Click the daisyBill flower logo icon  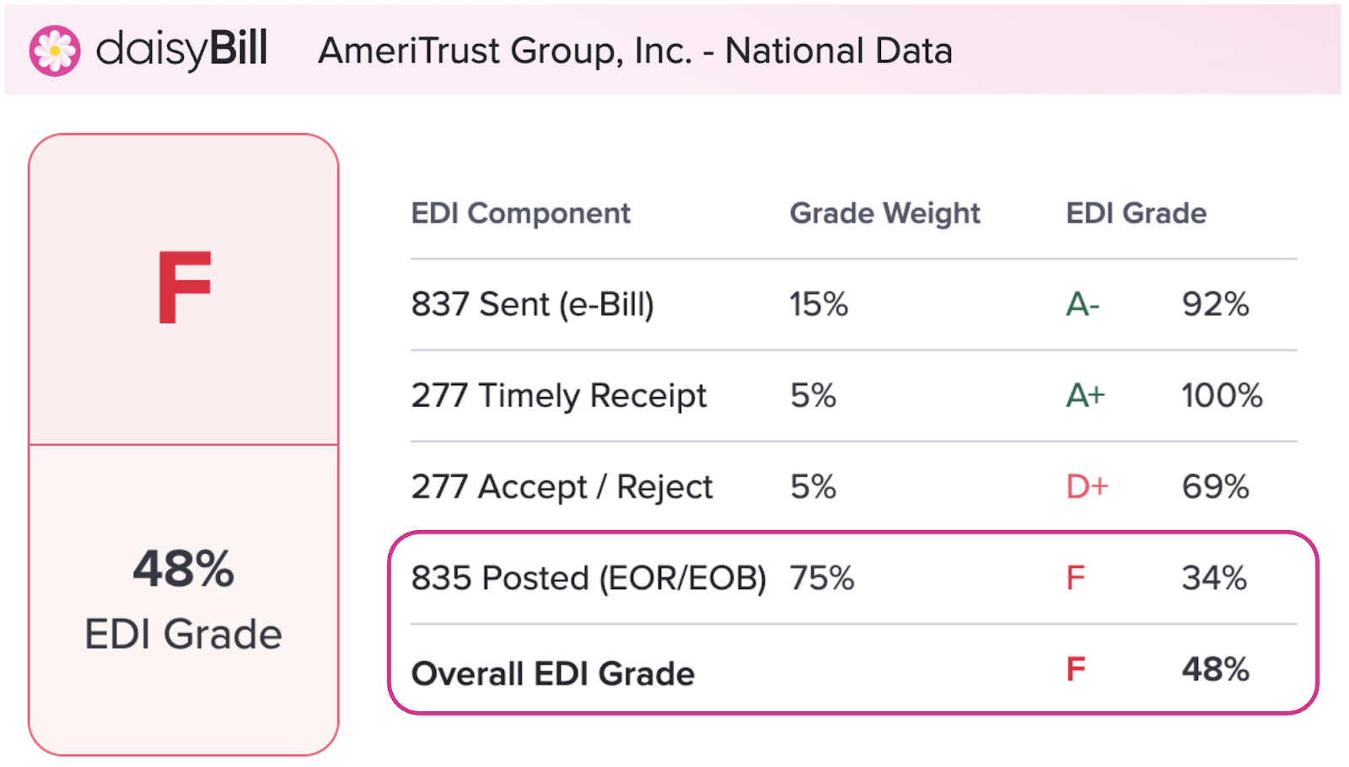(55, 51)
